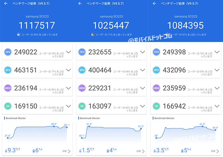Tap the thermometer icon beside 1.5°C

[x=80, y=151]
